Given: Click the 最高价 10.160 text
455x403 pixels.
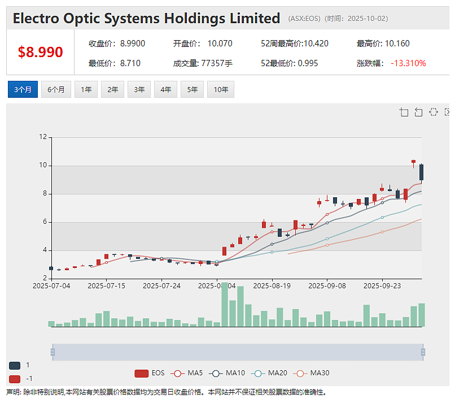Looking at the screenshot, I should pyautogui.click(x=383, y=44).
